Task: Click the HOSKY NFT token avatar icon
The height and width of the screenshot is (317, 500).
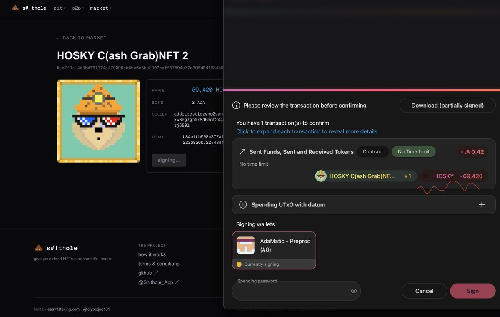Action: click(x=321, y=176)
